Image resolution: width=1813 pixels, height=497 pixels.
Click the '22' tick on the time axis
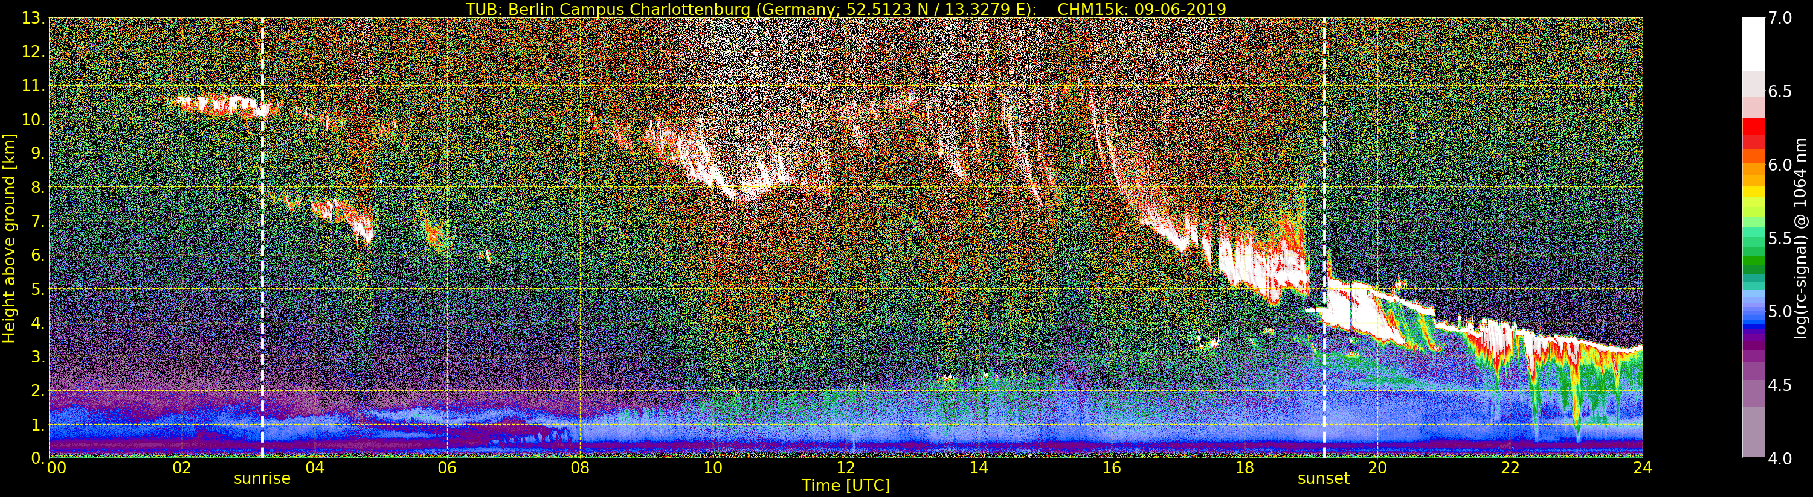1510,467
